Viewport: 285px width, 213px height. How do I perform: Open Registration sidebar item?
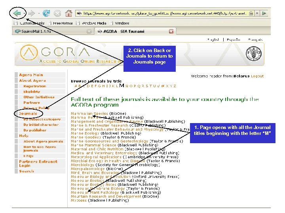click(x=35, y=86)
